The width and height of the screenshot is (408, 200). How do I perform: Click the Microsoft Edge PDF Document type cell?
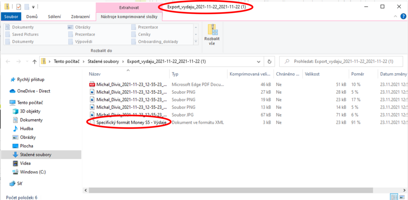pyautogui.click(x=198, y=84)
